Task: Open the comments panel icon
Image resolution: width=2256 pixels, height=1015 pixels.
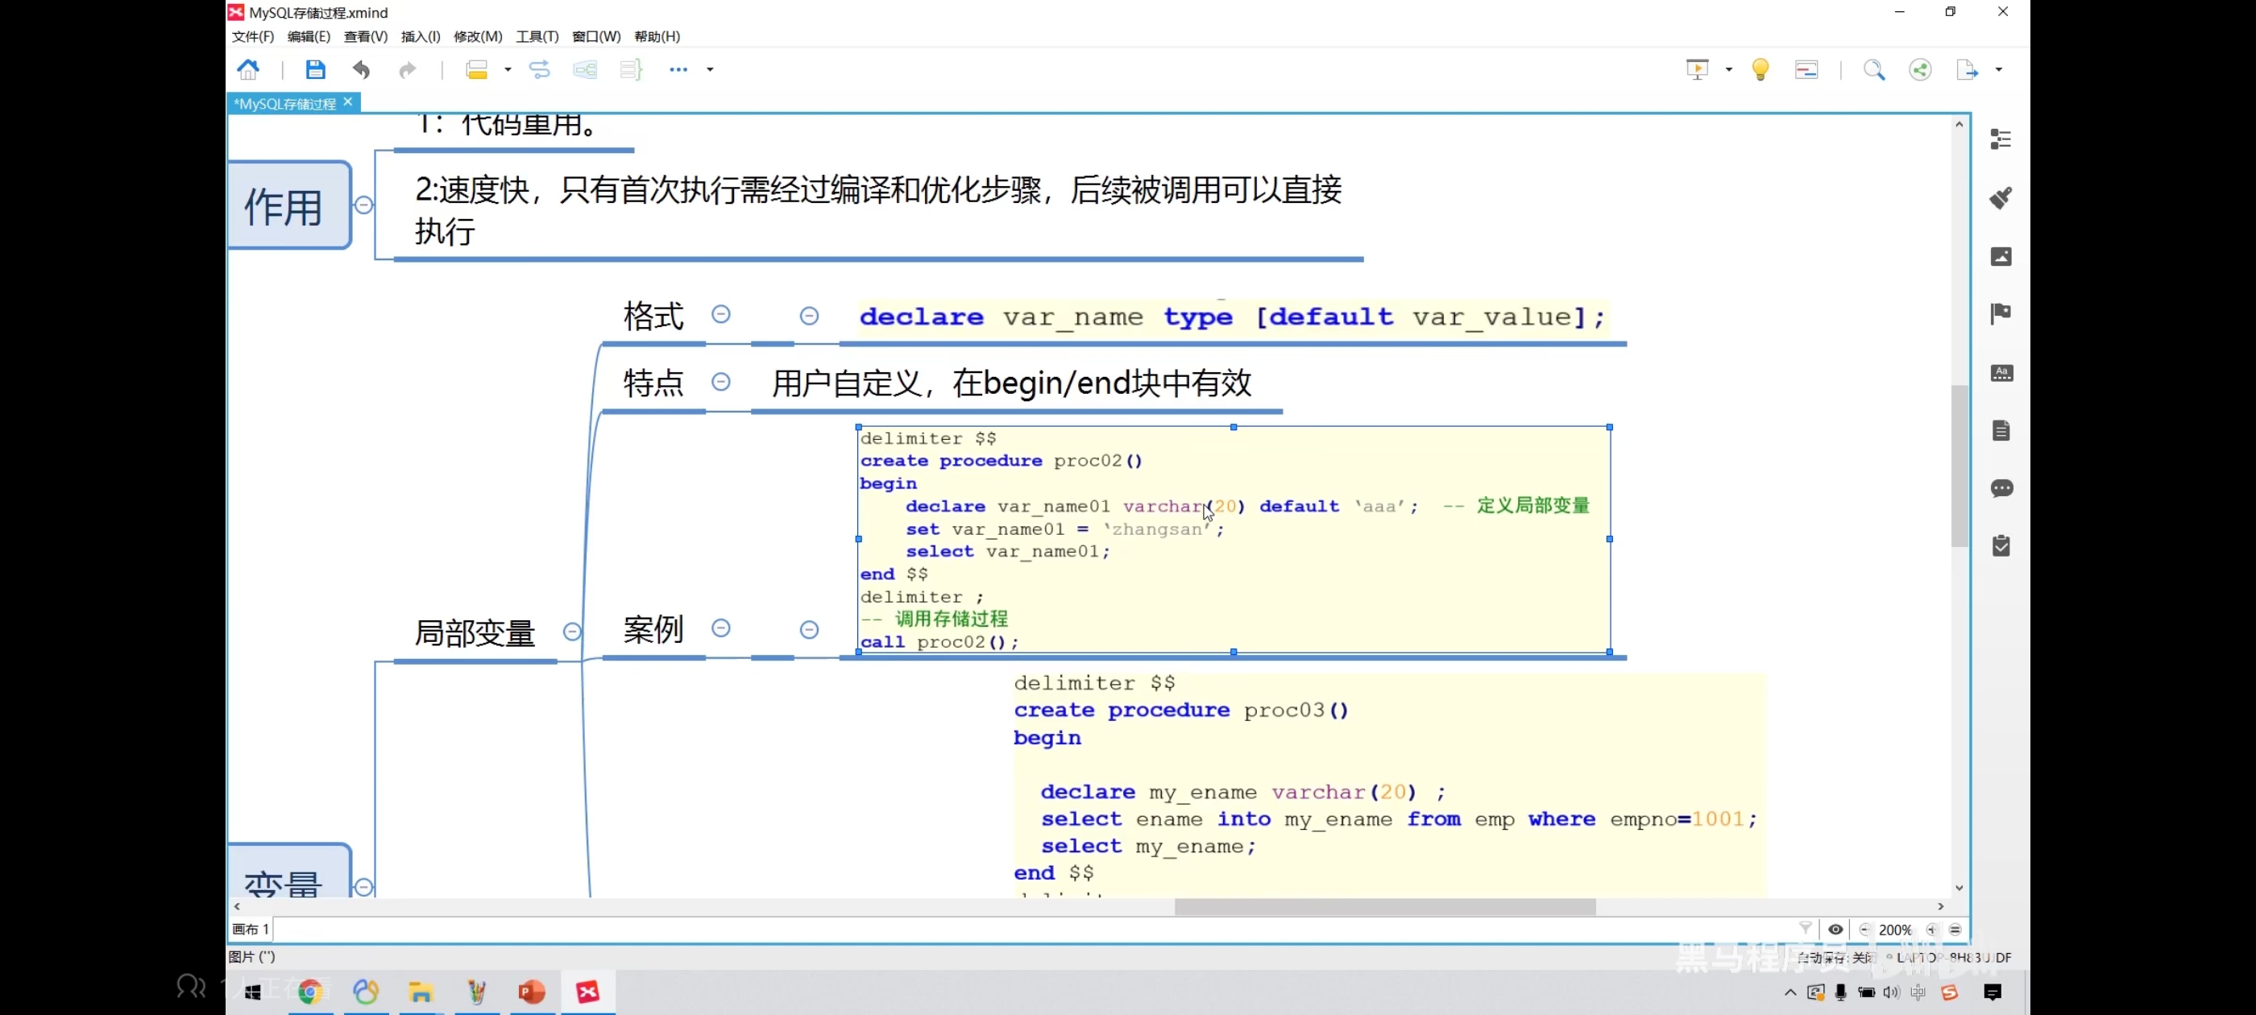Action: [x=2001, y=488]
